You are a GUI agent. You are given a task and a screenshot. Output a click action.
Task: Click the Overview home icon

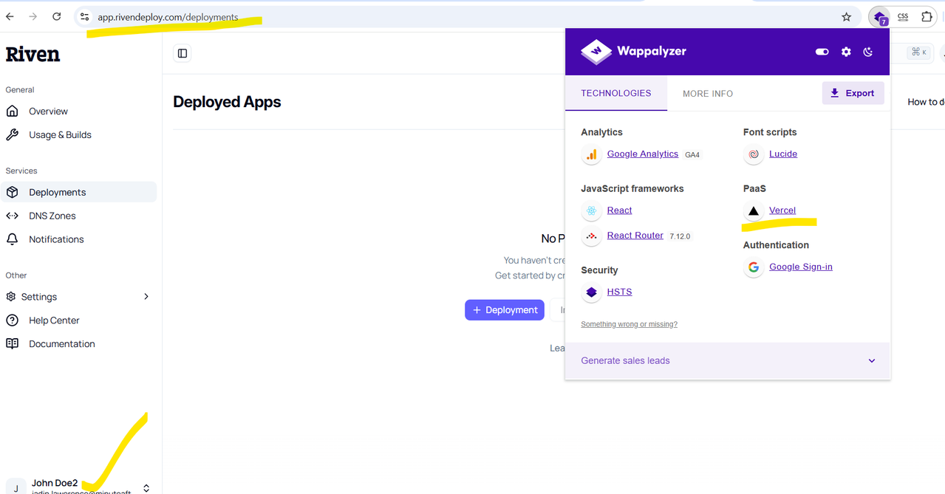click(12, 112)
